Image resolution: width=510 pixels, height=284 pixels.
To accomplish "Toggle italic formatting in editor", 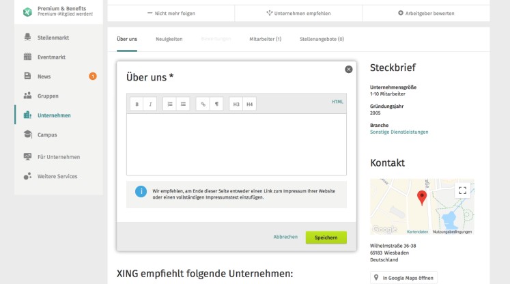I will 150,104.
